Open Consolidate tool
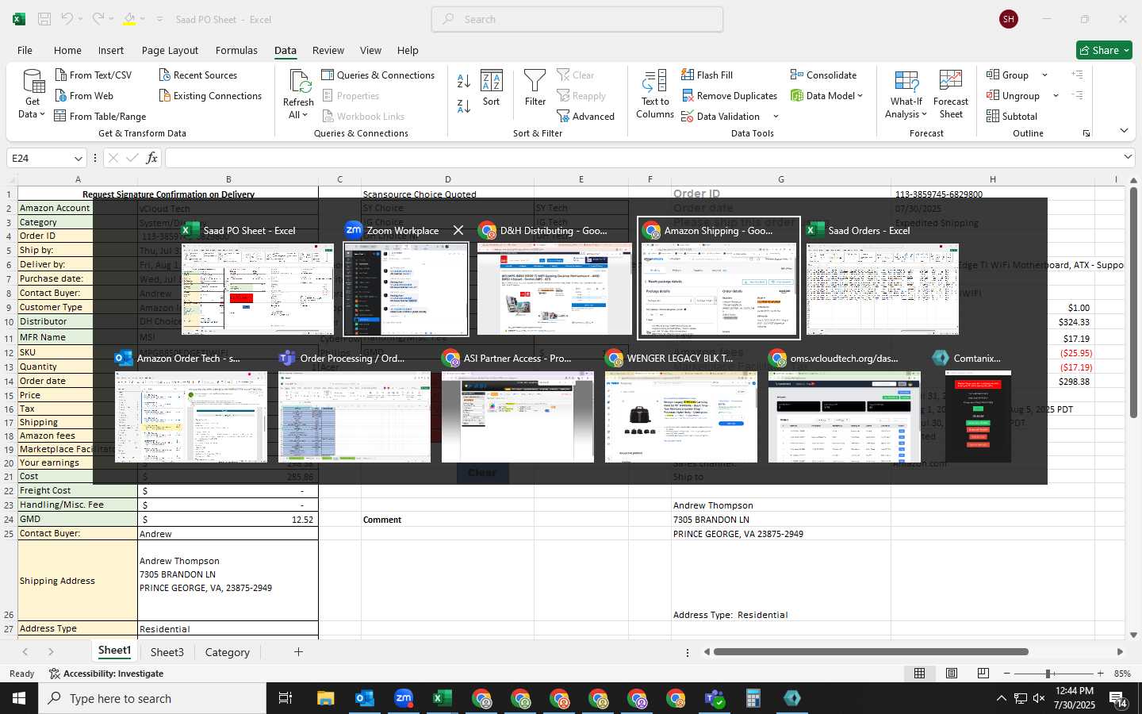 pos(823,75)
